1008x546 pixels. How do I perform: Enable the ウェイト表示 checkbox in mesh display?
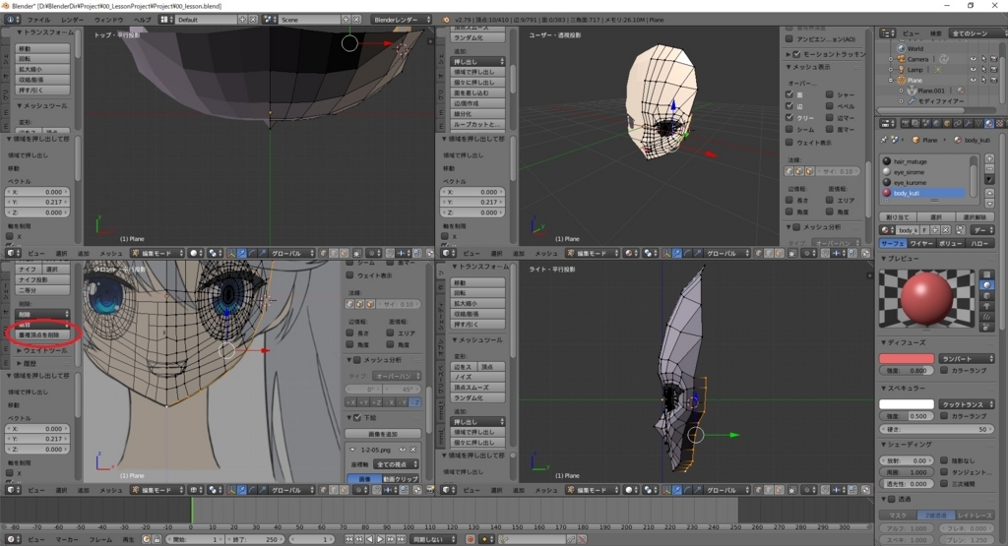click(790, 142)
